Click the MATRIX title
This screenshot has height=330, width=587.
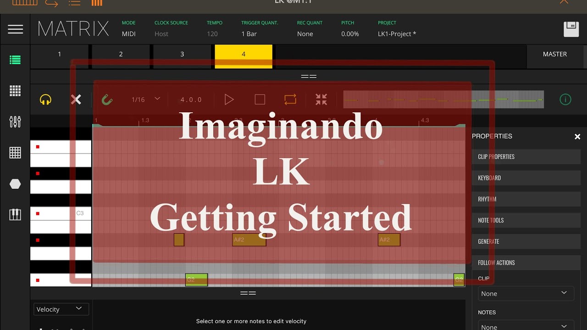[x=73, y=29]
